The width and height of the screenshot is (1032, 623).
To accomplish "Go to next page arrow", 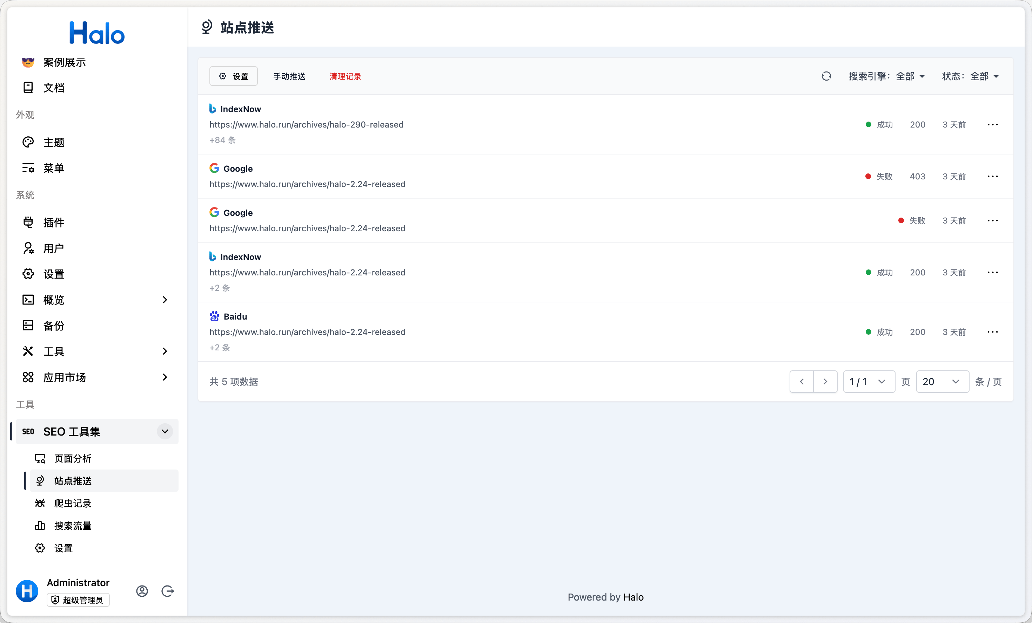I will [x=825, y=382].
